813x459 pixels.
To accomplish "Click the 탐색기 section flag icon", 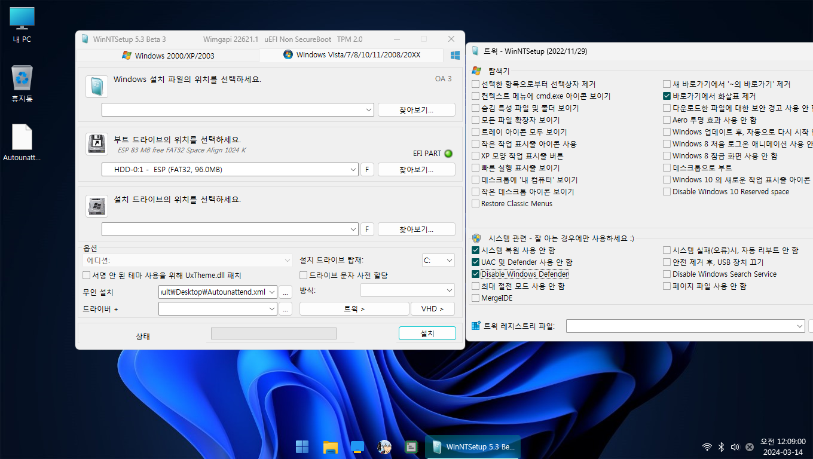I will (476, 71).
